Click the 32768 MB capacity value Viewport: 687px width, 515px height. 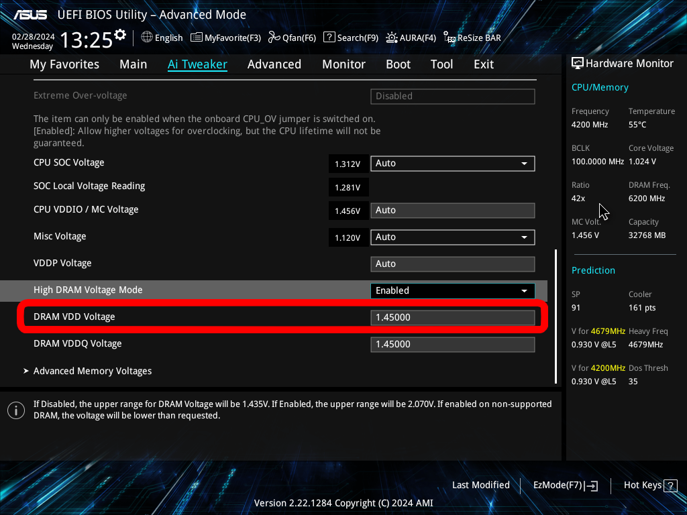coord(647,235)
